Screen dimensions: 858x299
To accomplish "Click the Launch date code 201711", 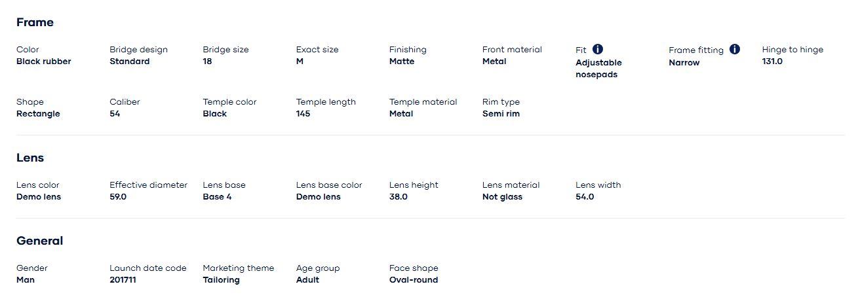I will click(123, 280).
